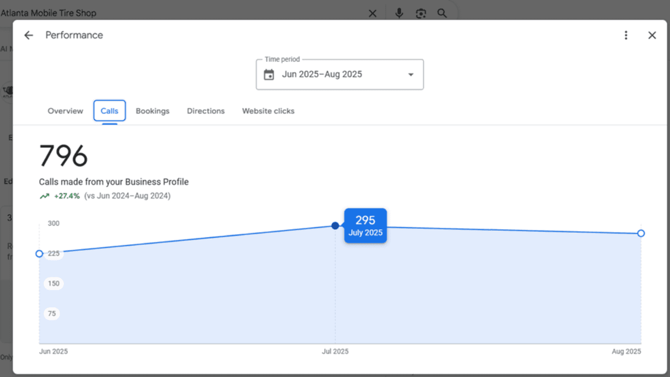Click the search magnifier icon
The width and height of the screenshot is (670, 377).
[x=442, y=13]
